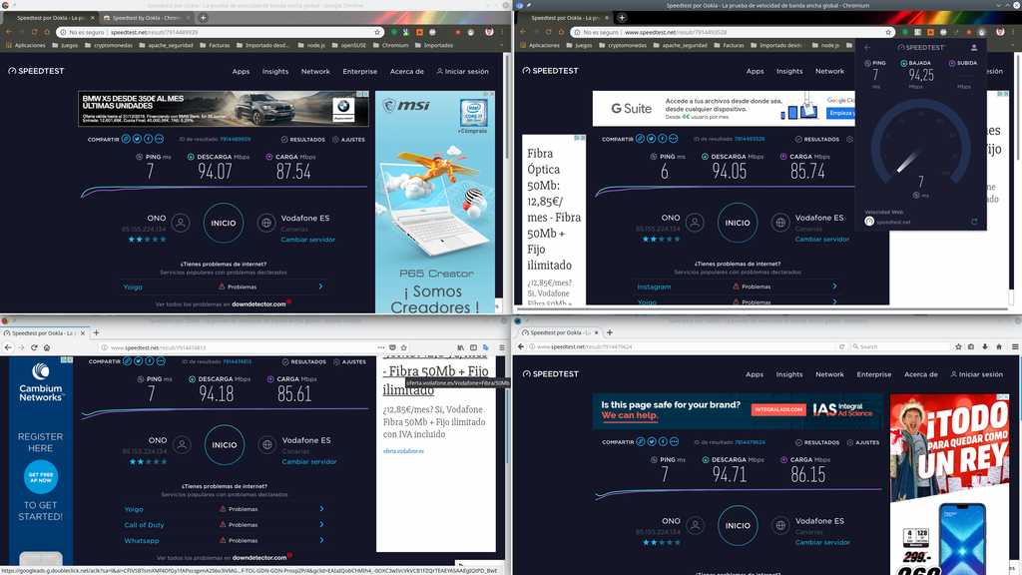Open page actions ellipsis in Firefox address bar
This screenshot has width=1022, height=575.
click(381, 347)
